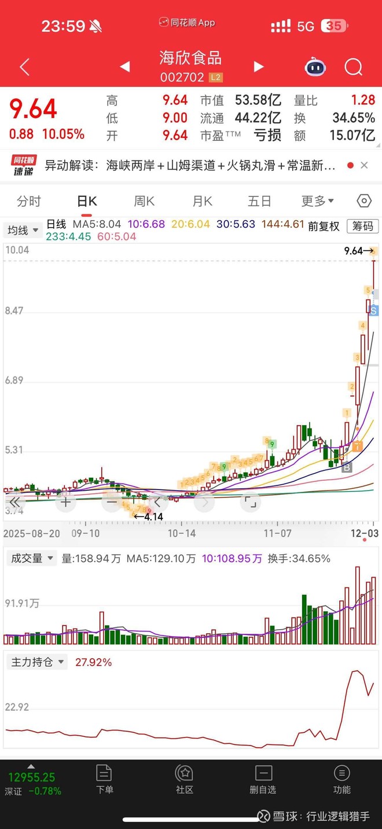Open the robot AI assistant
Image resolution: width=382 pixels, height=829 pixels.
click(315, 67)
